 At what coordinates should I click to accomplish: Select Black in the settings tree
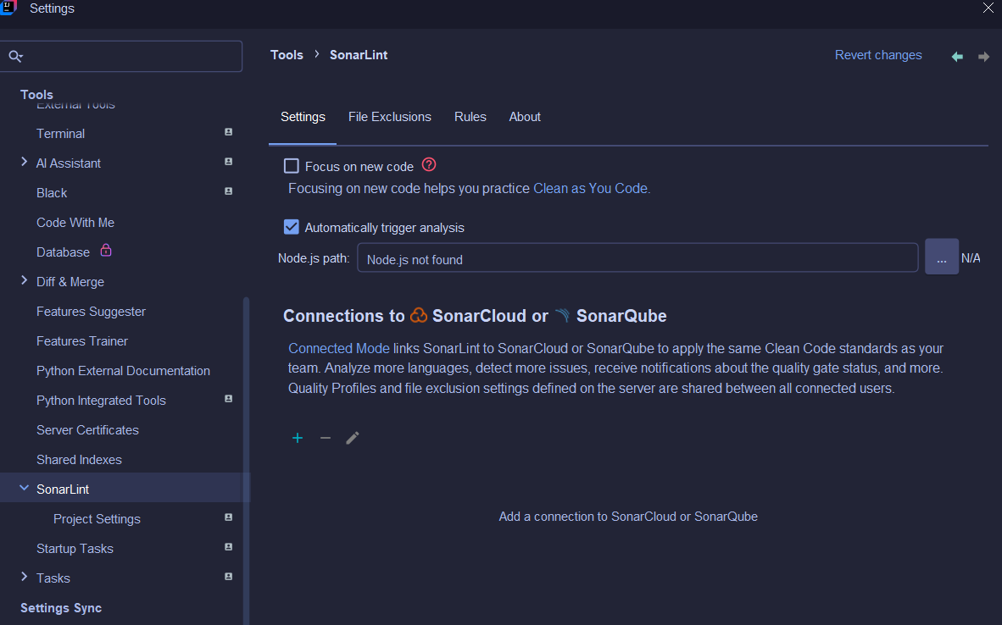tap(52, 193)
